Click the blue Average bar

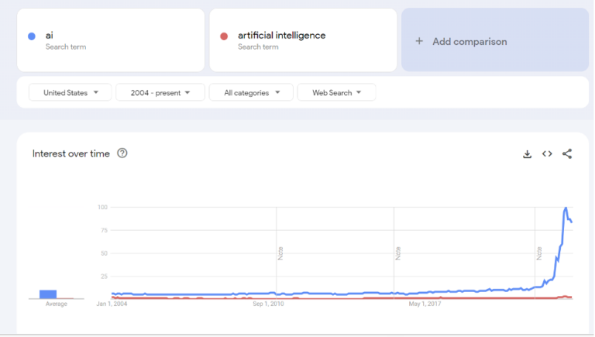click(48, 294)
